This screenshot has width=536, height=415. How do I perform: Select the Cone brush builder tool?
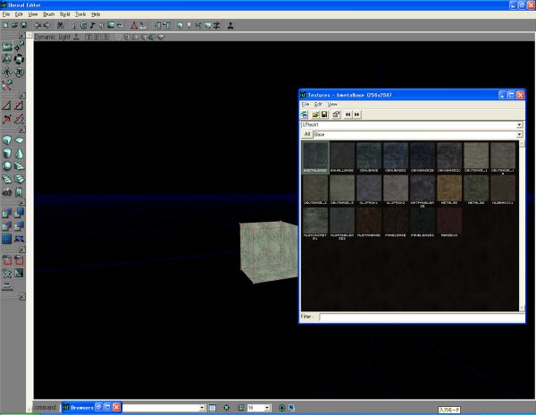click(19, 153)
